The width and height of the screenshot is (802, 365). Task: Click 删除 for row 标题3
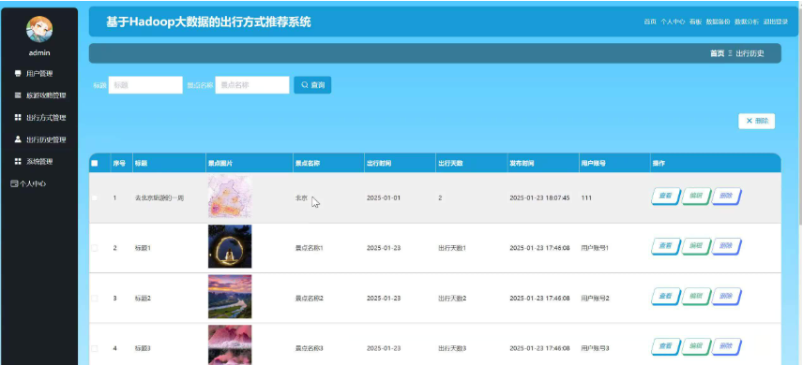click(726, 346)
